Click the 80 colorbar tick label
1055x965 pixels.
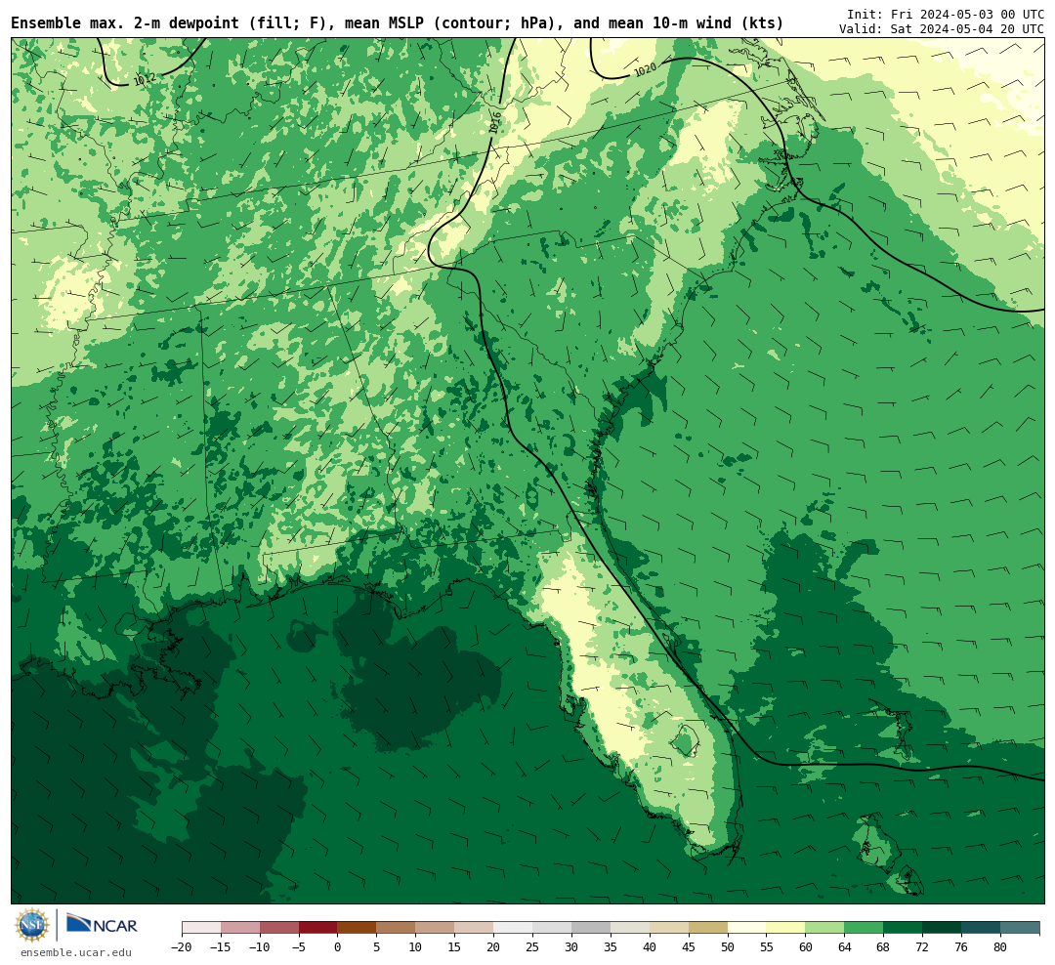click(x=1001, y=946)
